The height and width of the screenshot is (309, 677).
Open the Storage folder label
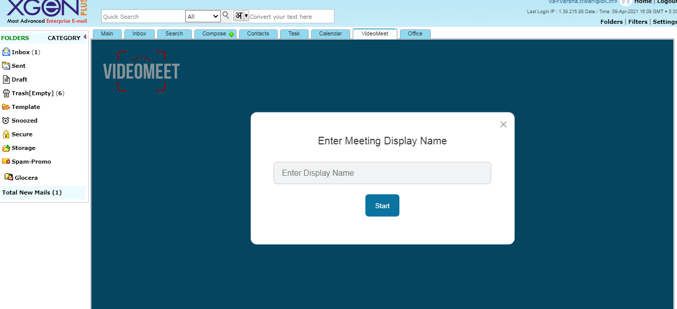pos(24,148)
